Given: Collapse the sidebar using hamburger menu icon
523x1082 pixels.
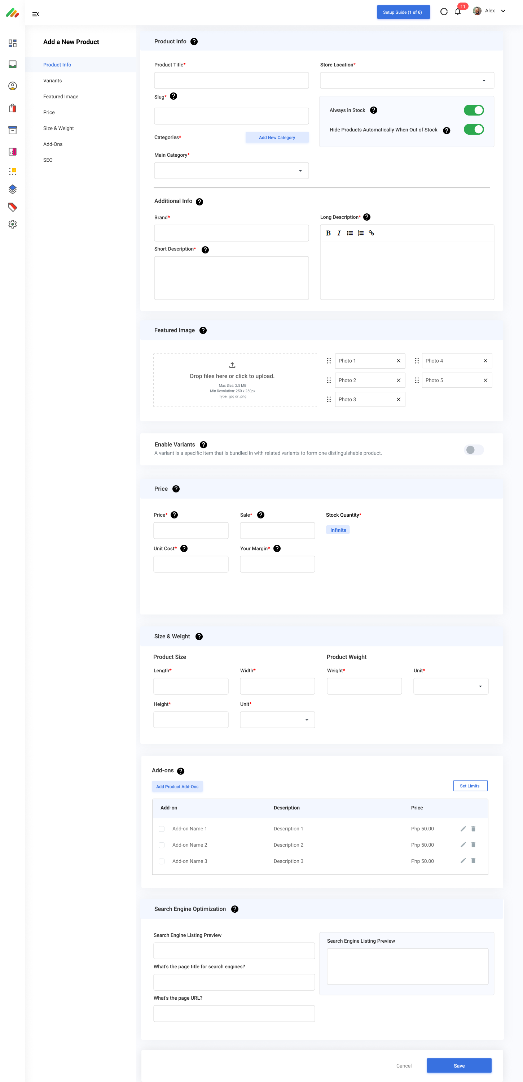Looking at the screenshot, I should point(36,14).
